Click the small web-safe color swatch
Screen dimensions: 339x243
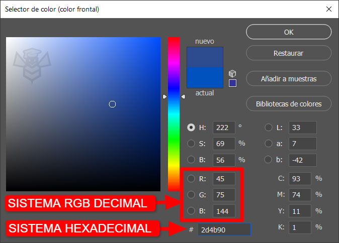tap(232, 83)
